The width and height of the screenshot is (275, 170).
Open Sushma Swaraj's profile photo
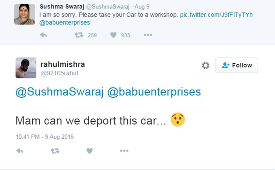coord(25,14)
